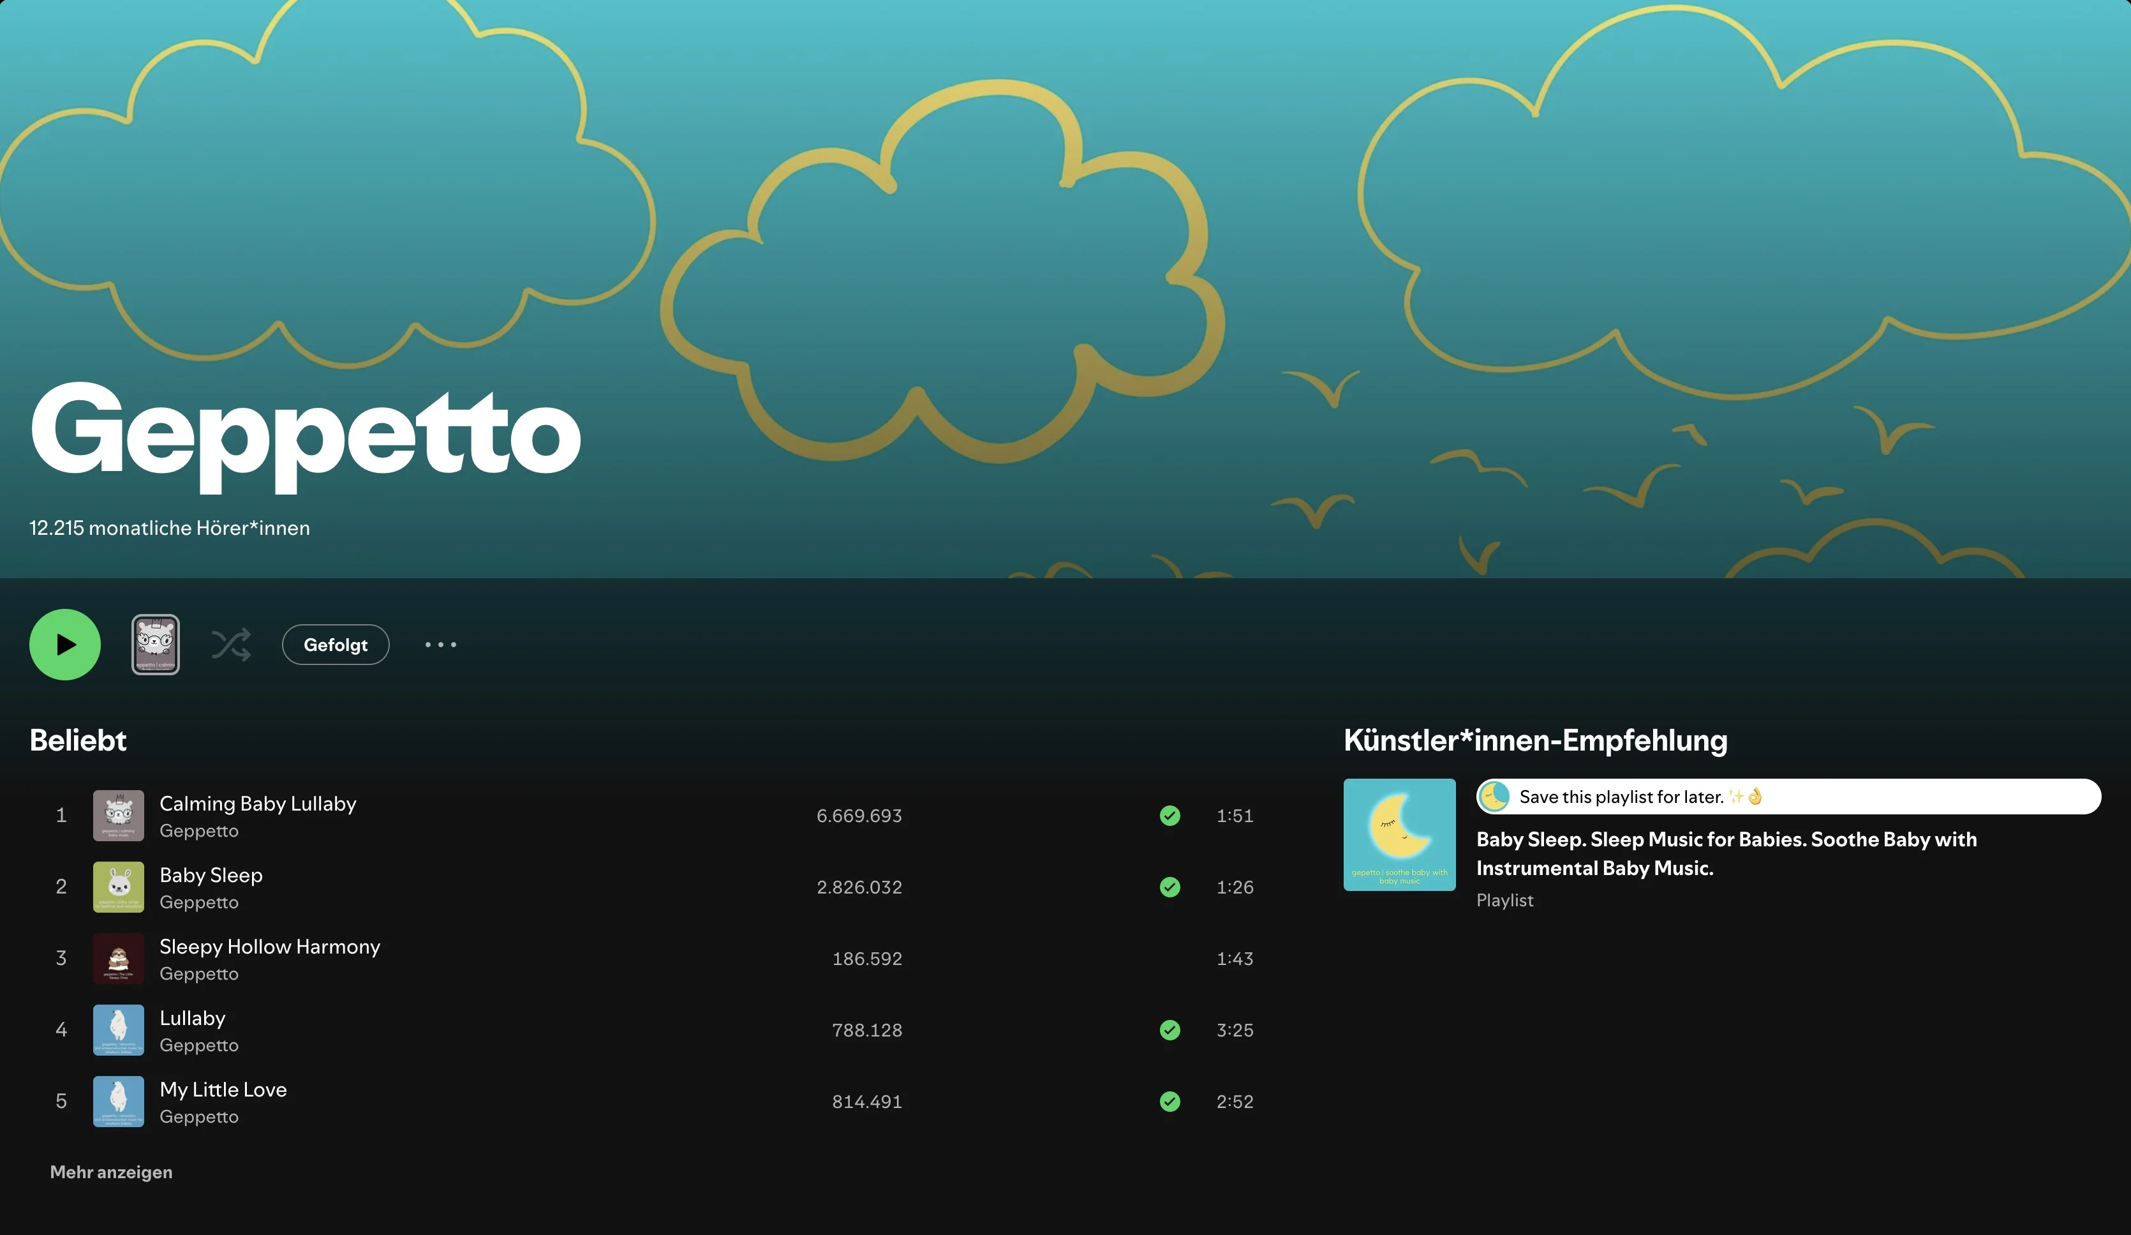Select play count 6.669.693
2131x1235 pixels.
(859, 816)
